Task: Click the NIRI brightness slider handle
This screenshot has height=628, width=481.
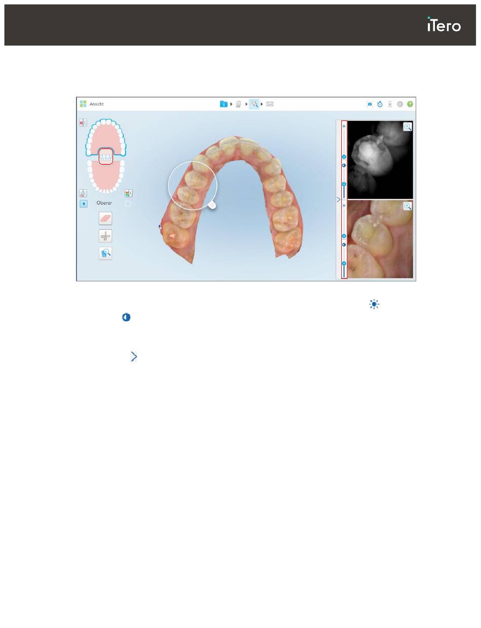Action: (344, 157)
